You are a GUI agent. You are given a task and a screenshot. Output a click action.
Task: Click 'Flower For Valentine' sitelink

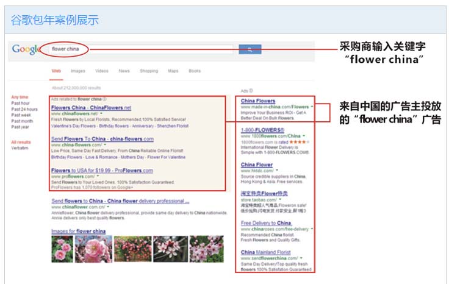coord(167,157)
